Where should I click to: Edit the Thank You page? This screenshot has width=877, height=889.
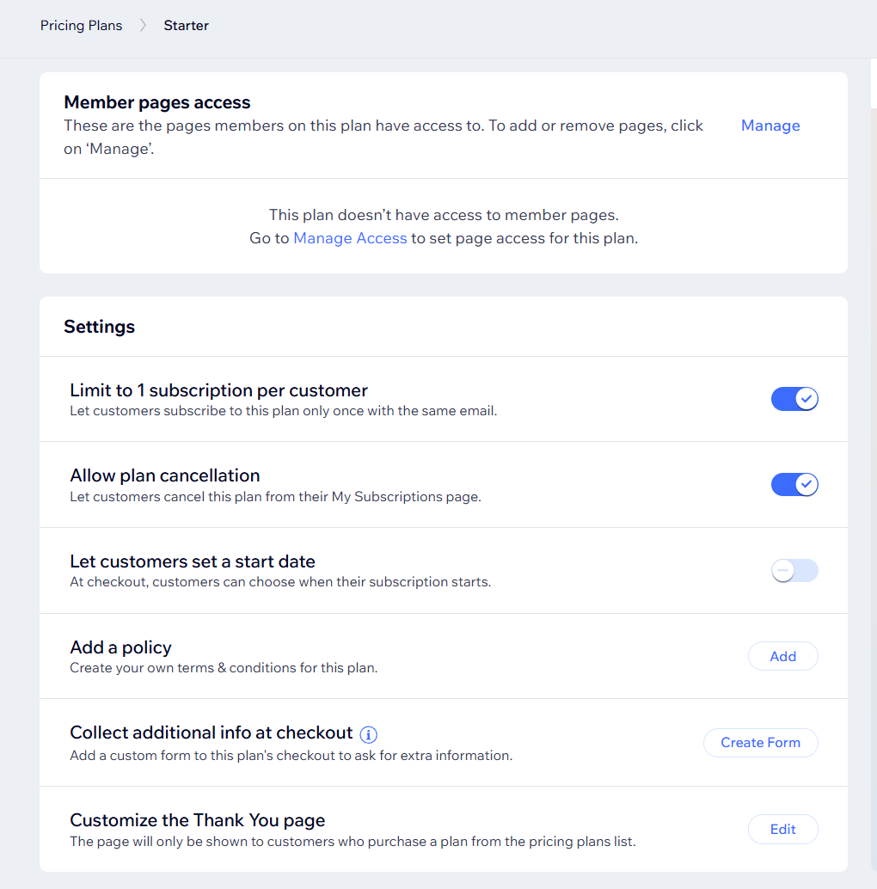782,830
